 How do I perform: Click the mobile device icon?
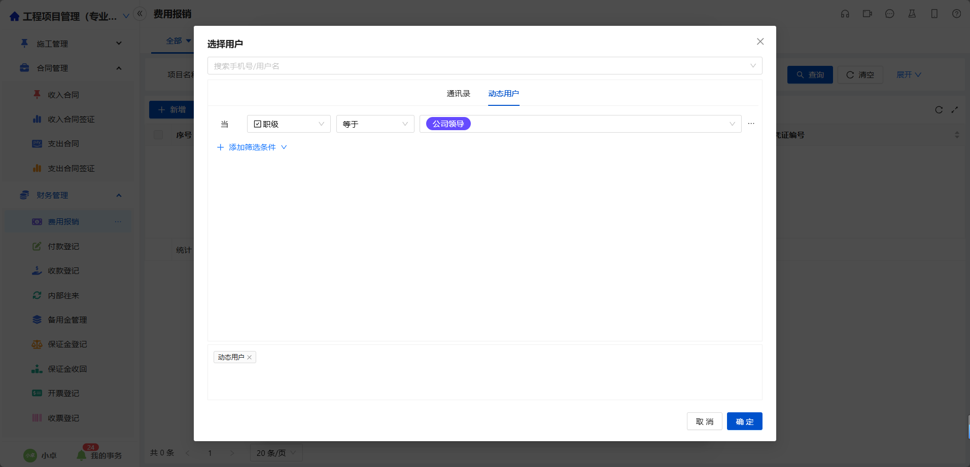[x=934, y=14]
